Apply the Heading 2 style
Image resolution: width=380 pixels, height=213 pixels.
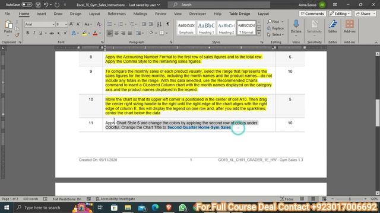[226, 28]
